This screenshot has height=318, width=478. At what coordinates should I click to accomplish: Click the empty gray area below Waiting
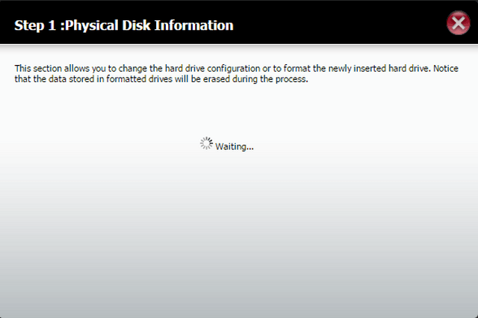click(x=239, y=231)
